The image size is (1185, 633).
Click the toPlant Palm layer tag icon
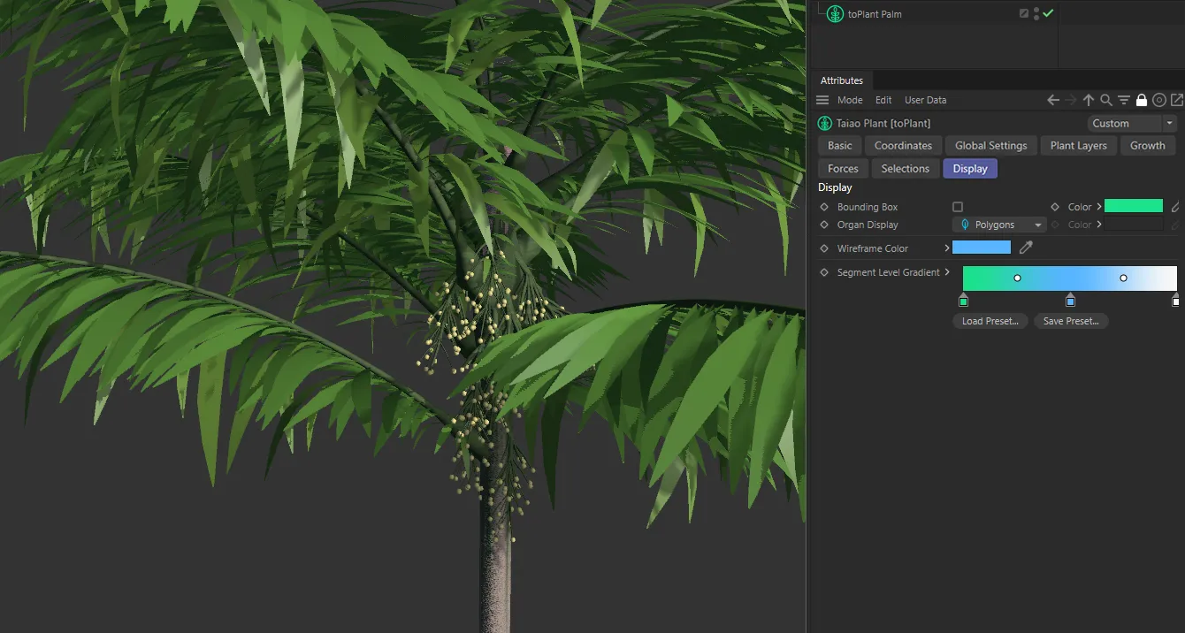click(1024, 13)
